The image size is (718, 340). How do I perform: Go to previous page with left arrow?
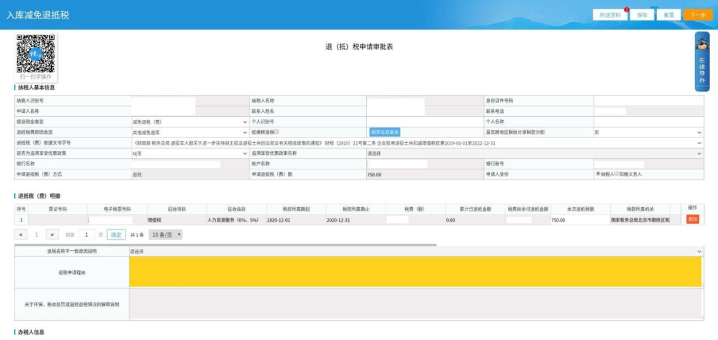[22, 234]
